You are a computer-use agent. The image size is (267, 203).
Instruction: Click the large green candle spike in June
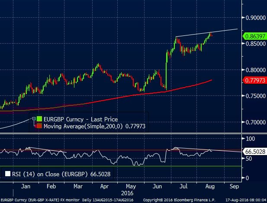pos(166,69)
